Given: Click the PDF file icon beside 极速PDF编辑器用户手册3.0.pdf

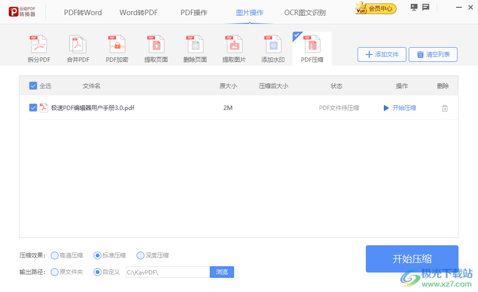Looking at the screenshot, I should (x=43, y=108).
